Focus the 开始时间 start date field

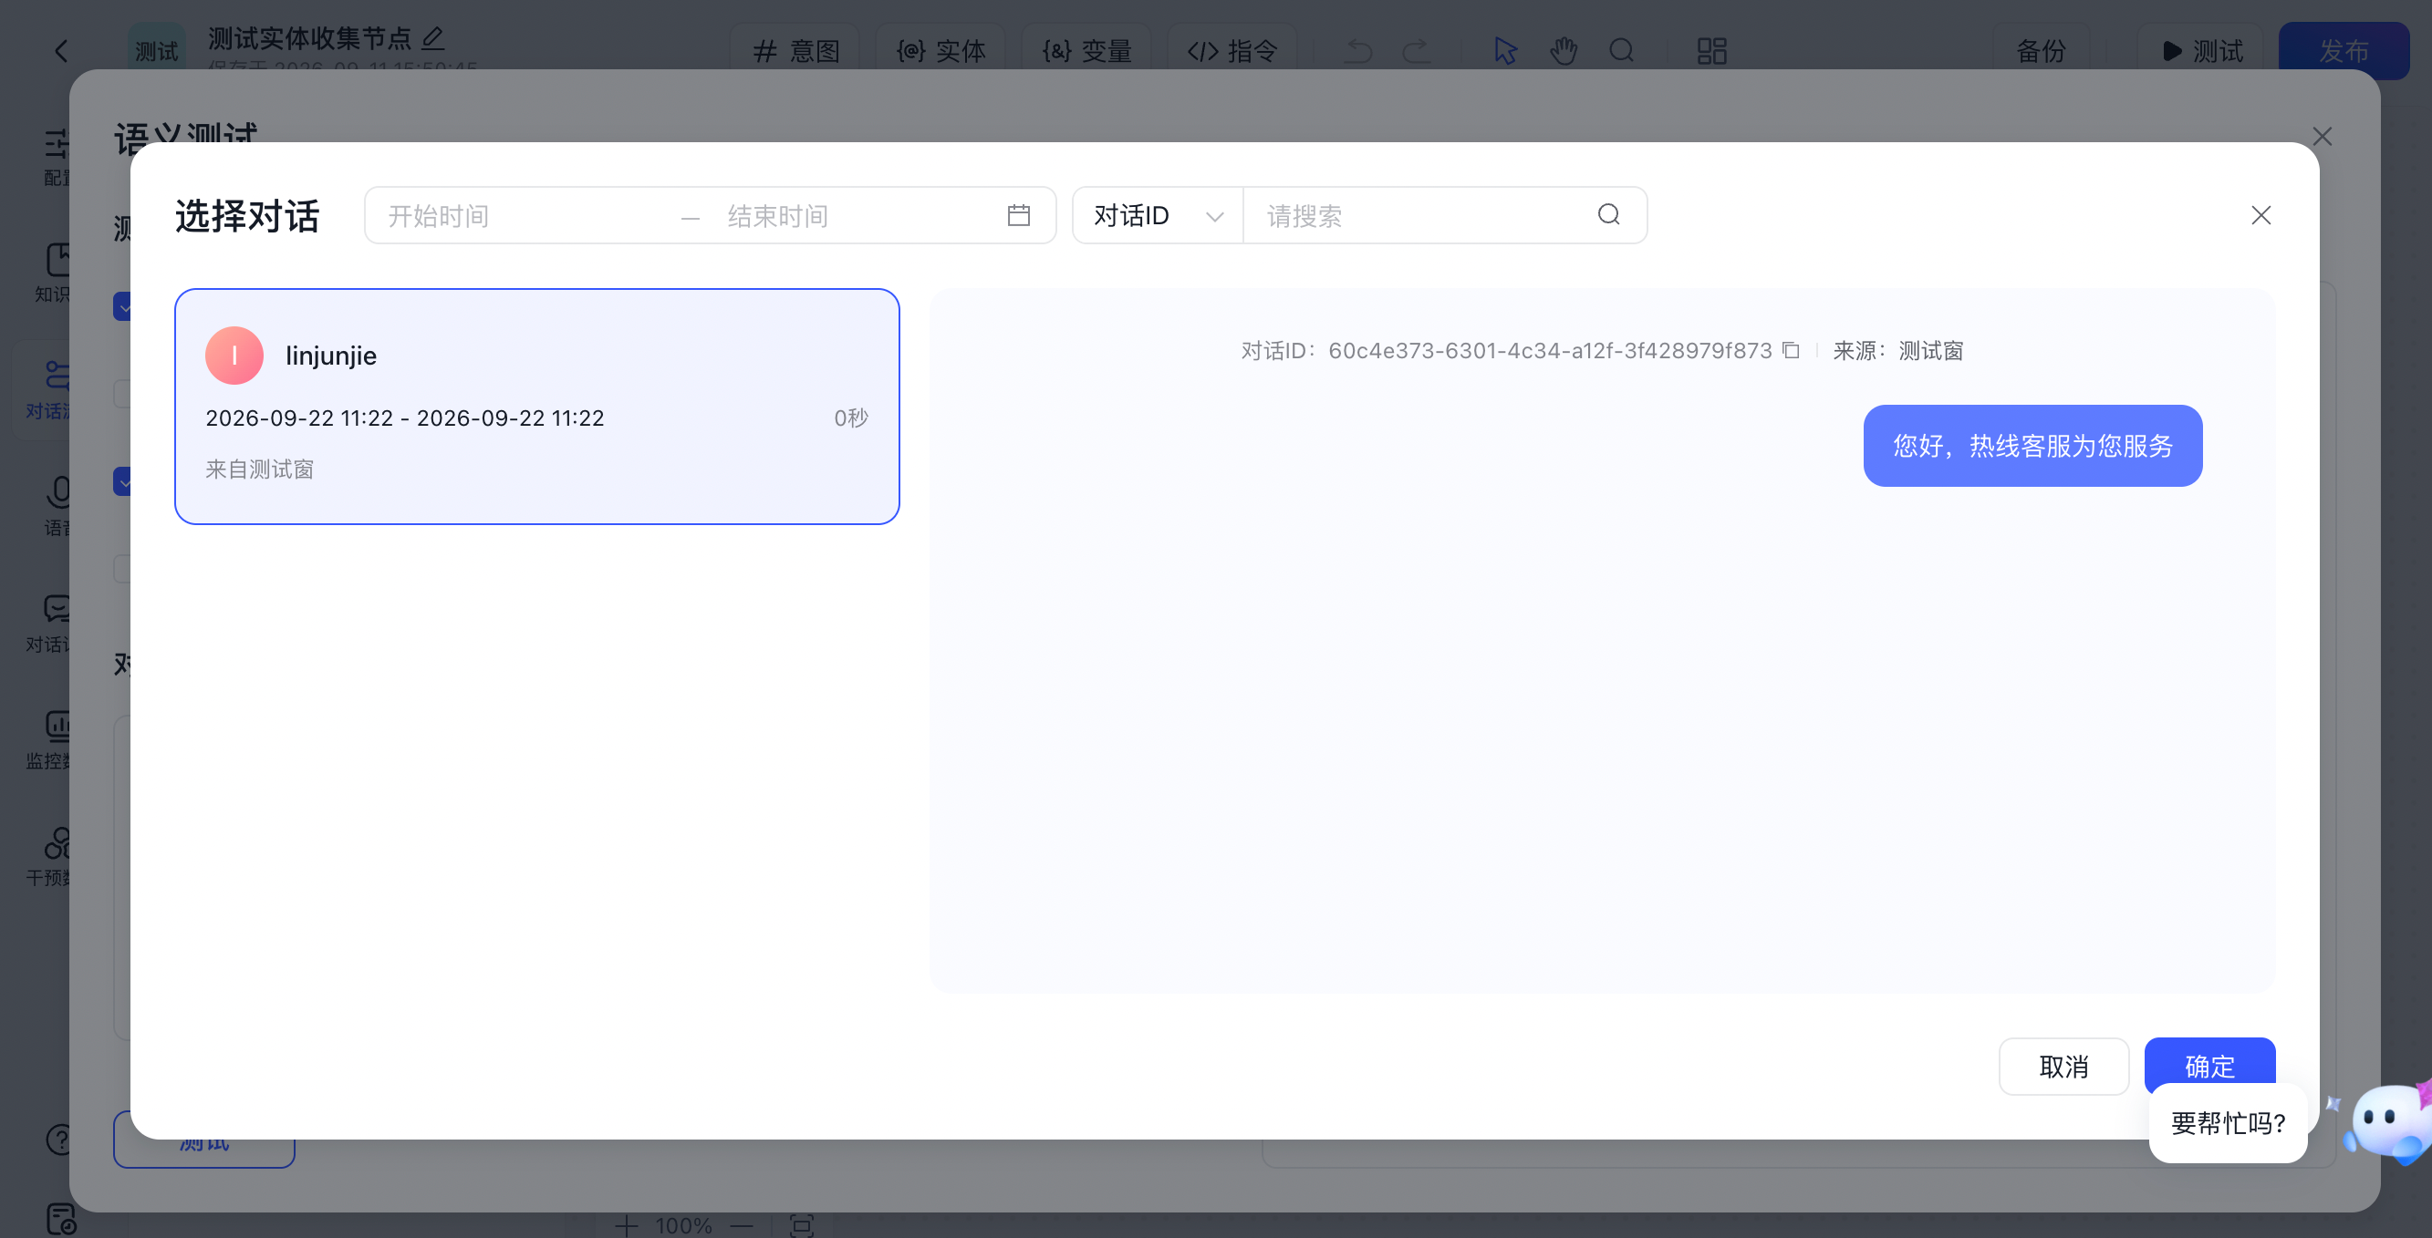(x=522, y=216)
